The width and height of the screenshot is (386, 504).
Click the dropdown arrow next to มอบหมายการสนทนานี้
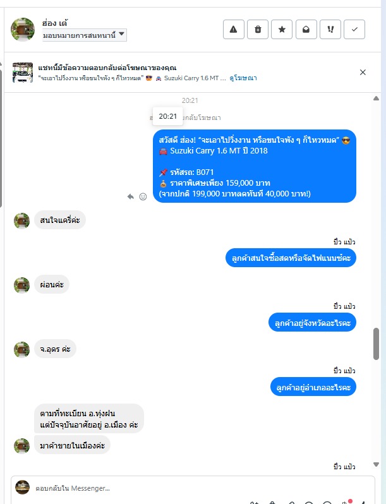121,33
